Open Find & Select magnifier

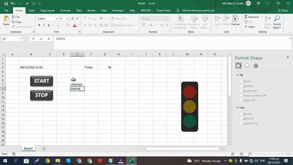pos(277,18)
